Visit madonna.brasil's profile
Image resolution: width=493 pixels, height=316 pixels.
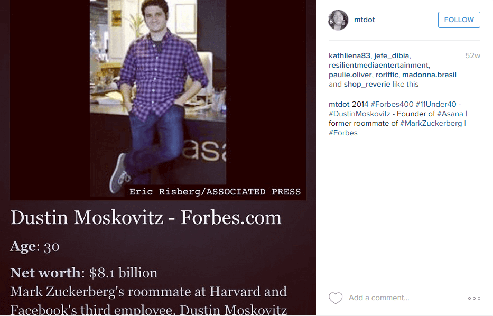(x=429, y=75)
